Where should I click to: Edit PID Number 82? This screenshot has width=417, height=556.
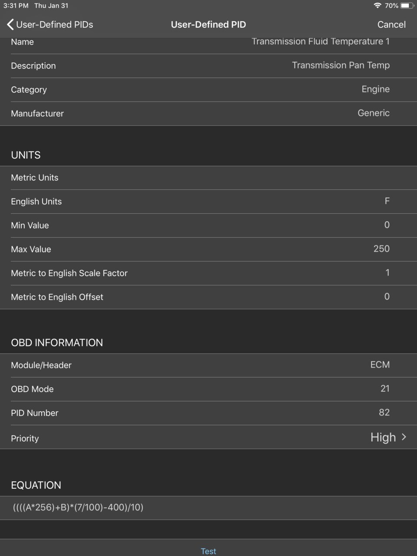384,413
